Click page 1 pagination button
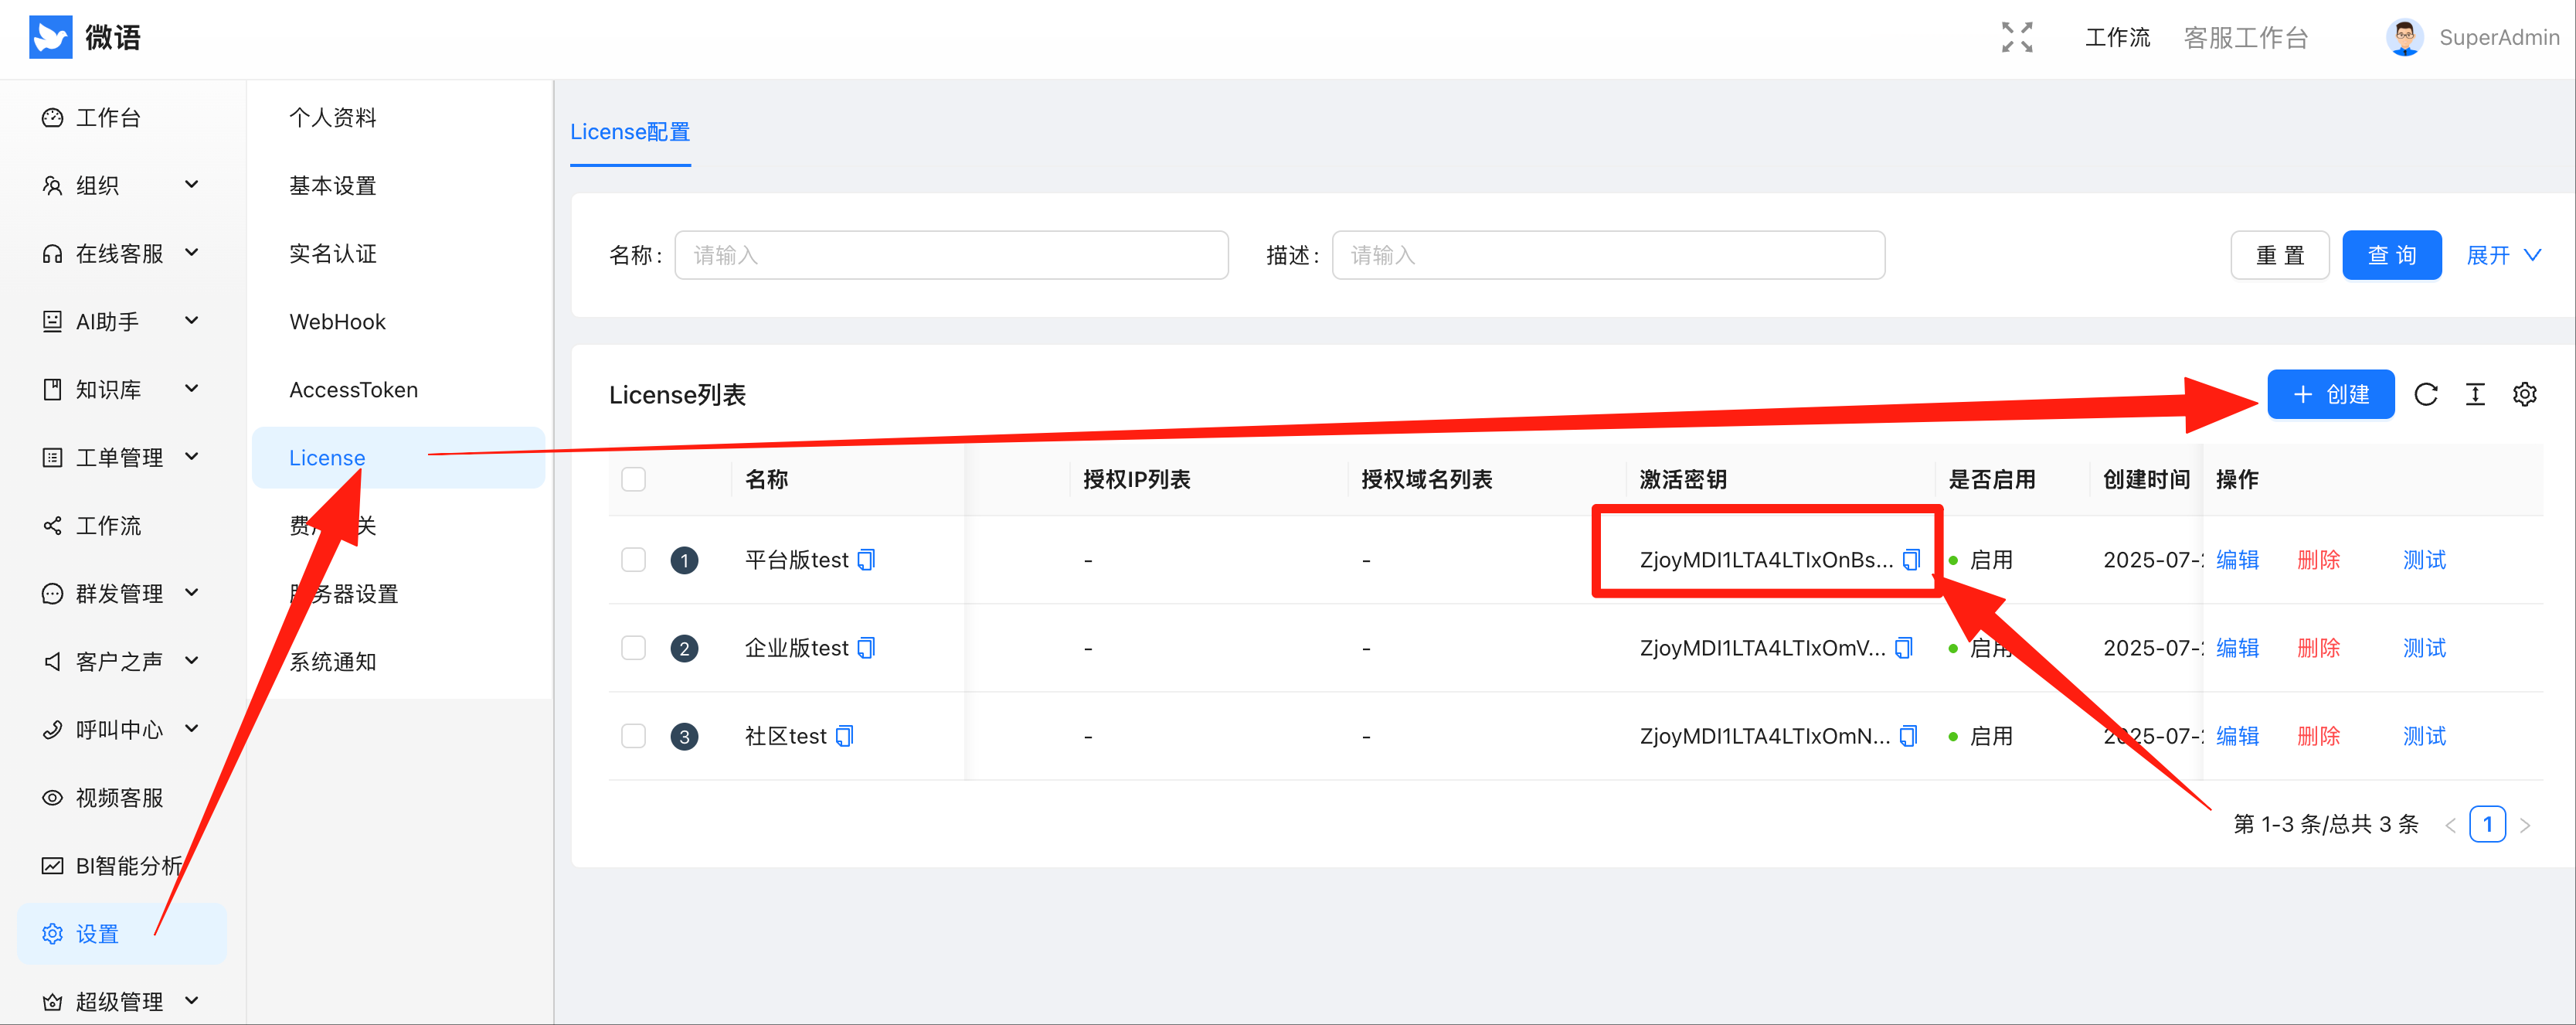This screenshot has width=2576, height=1025. click(x=2486, y=824)
